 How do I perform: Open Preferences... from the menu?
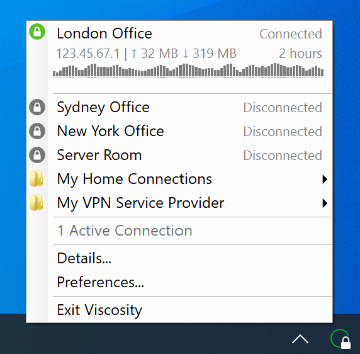(x=179, y=282)
